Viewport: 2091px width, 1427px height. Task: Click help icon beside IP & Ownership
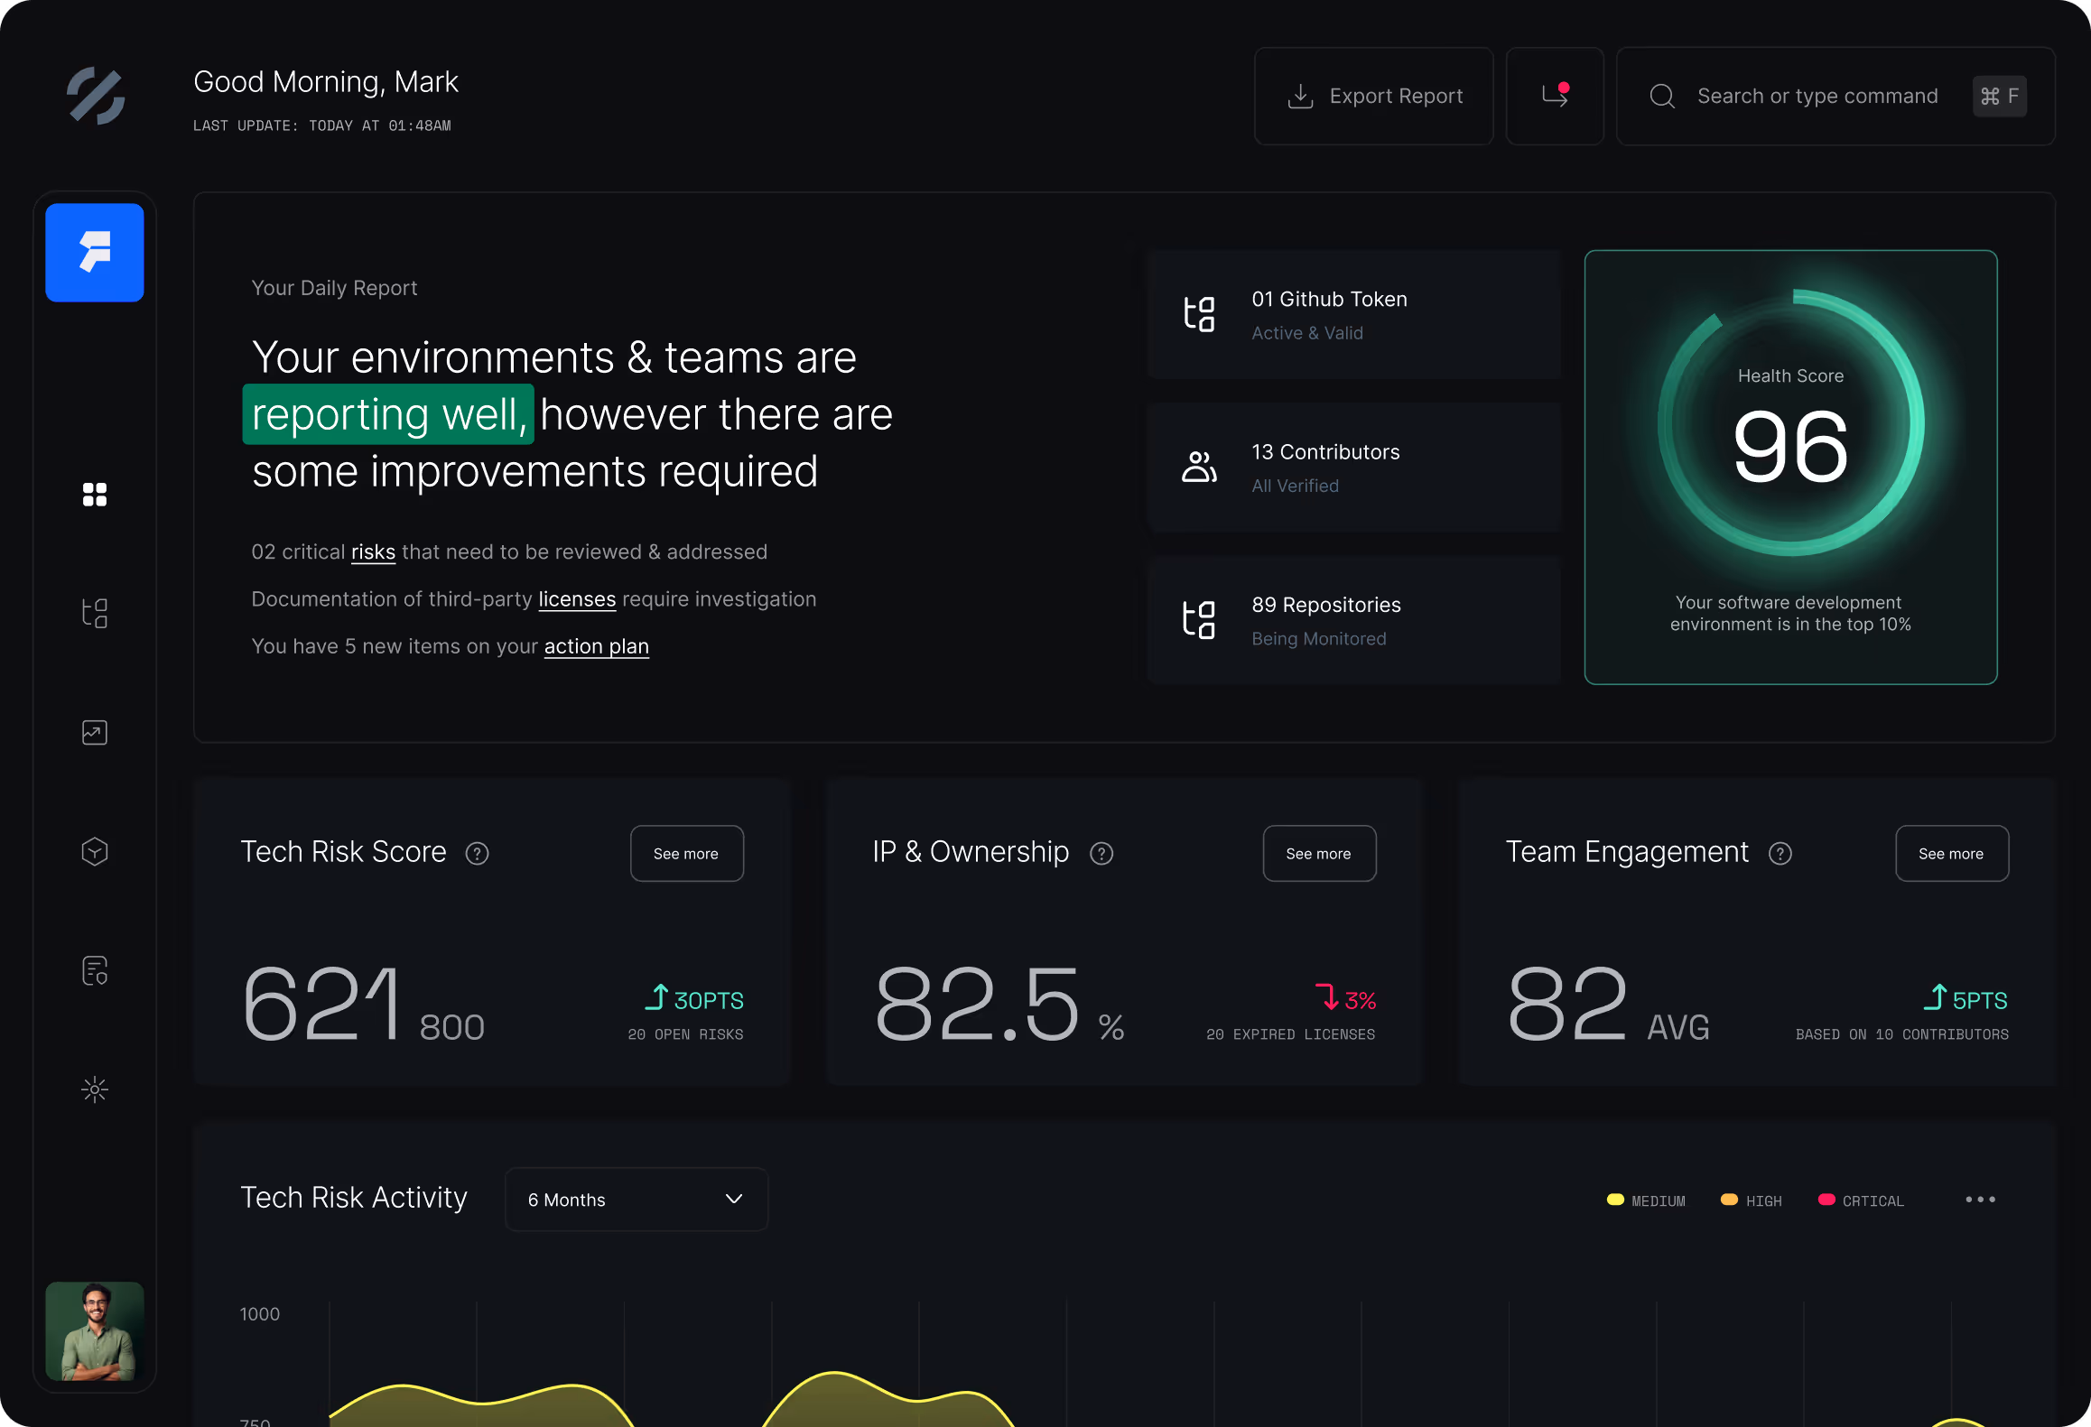[1101, 854]
